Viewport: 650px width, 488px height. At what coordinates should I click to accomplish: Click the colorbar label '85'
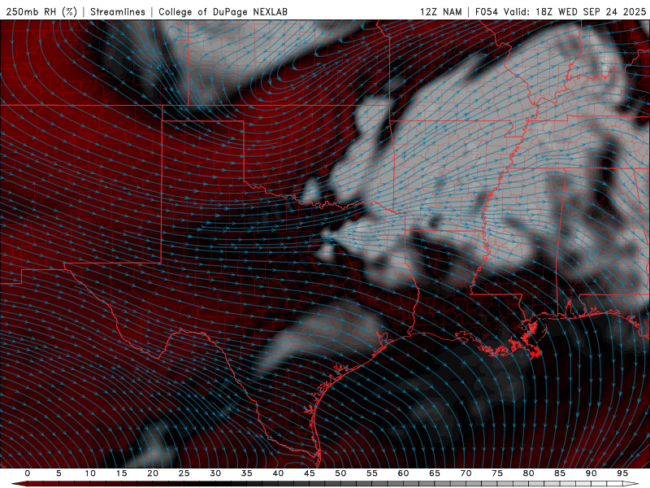pos(560,473)
